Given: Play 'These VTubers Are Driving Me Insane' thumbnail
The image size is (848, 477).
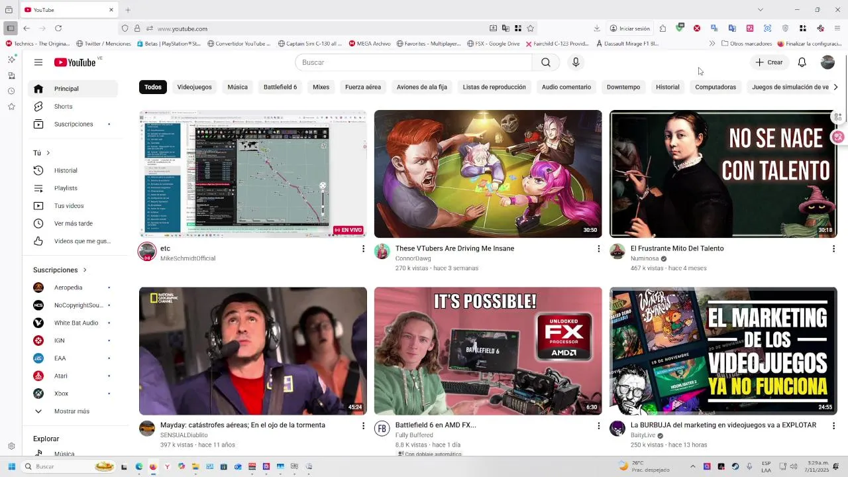Looking at the screenshot, I should click(488, 174).
